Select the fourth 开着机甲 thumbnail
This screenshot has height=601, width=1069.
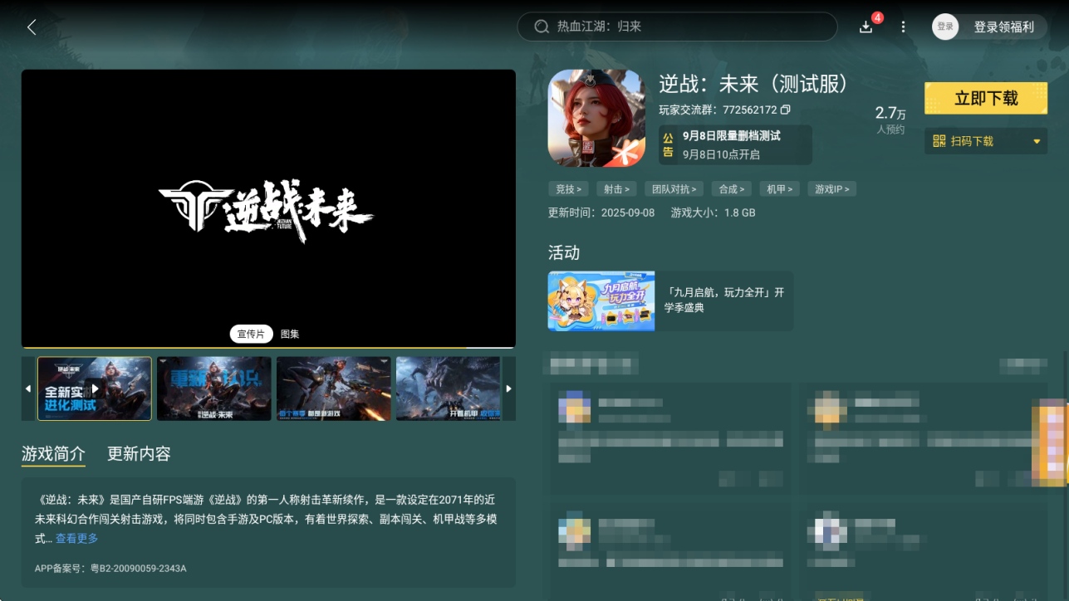[449, 388]
